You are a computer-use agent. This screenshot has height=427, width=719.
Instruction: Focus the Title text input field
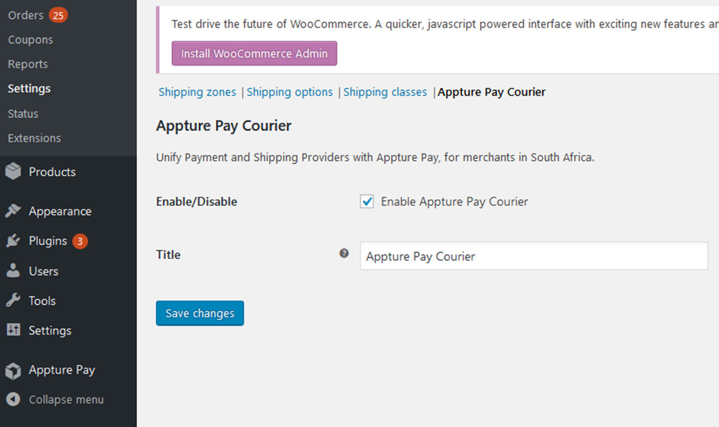[x=534, y=256]
